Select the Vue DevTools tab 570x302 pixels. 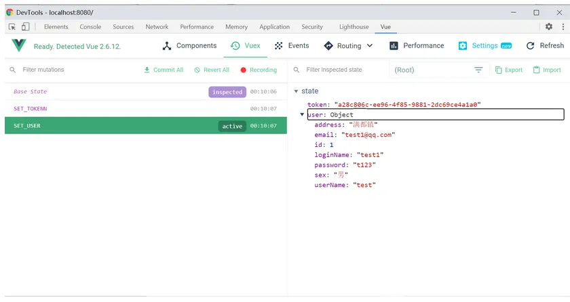pyautogui.click(x=385, y=27)
